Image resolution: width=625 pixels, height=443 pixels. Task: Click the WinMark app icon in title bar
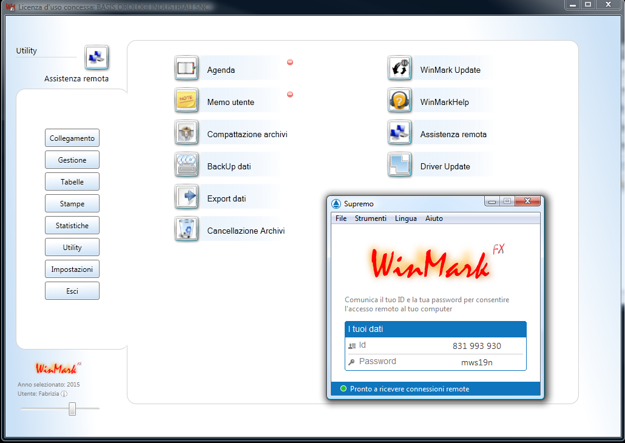point(10,7)
